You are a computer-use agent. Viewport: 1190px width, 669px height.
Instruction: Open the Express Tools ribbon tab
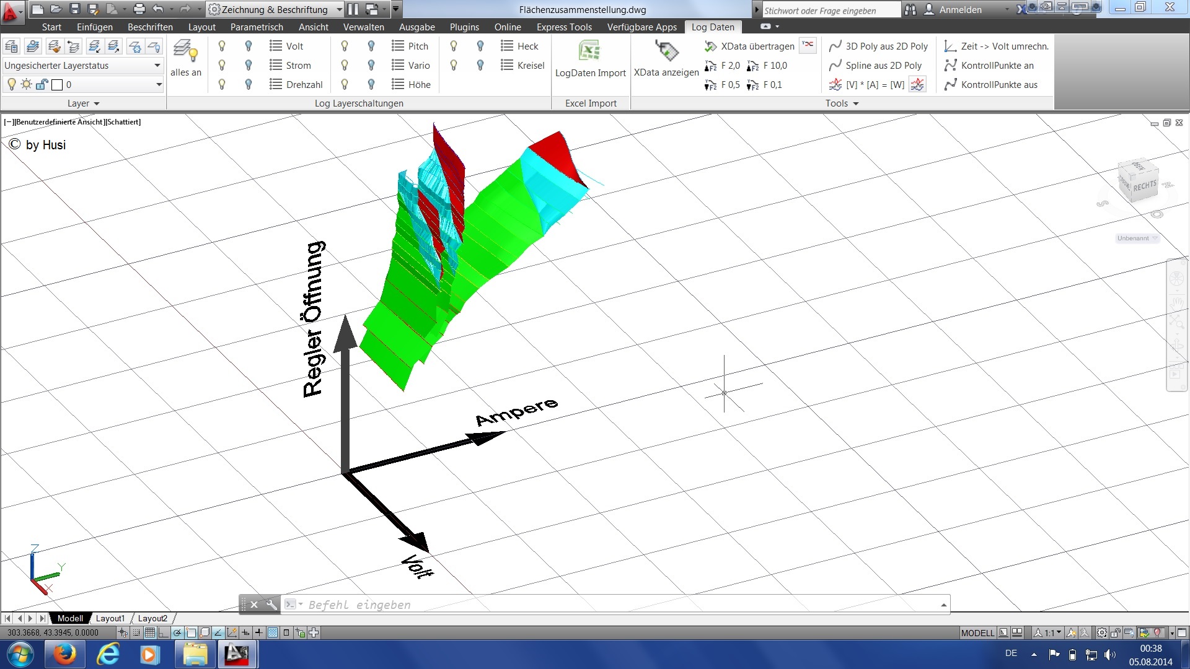point(564,27)
